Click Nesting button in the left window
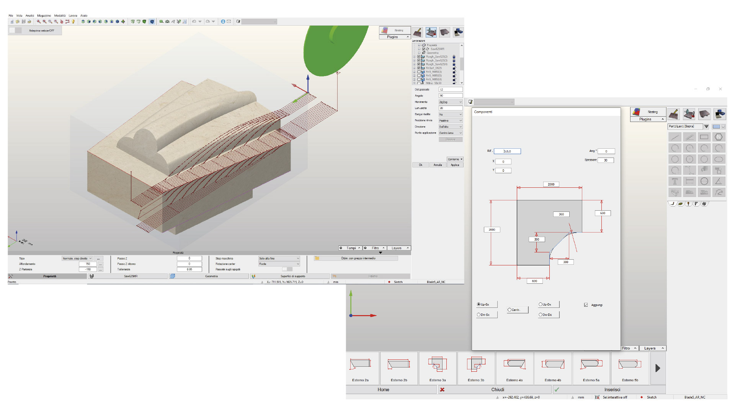735x413 pixels. (395, 30)
